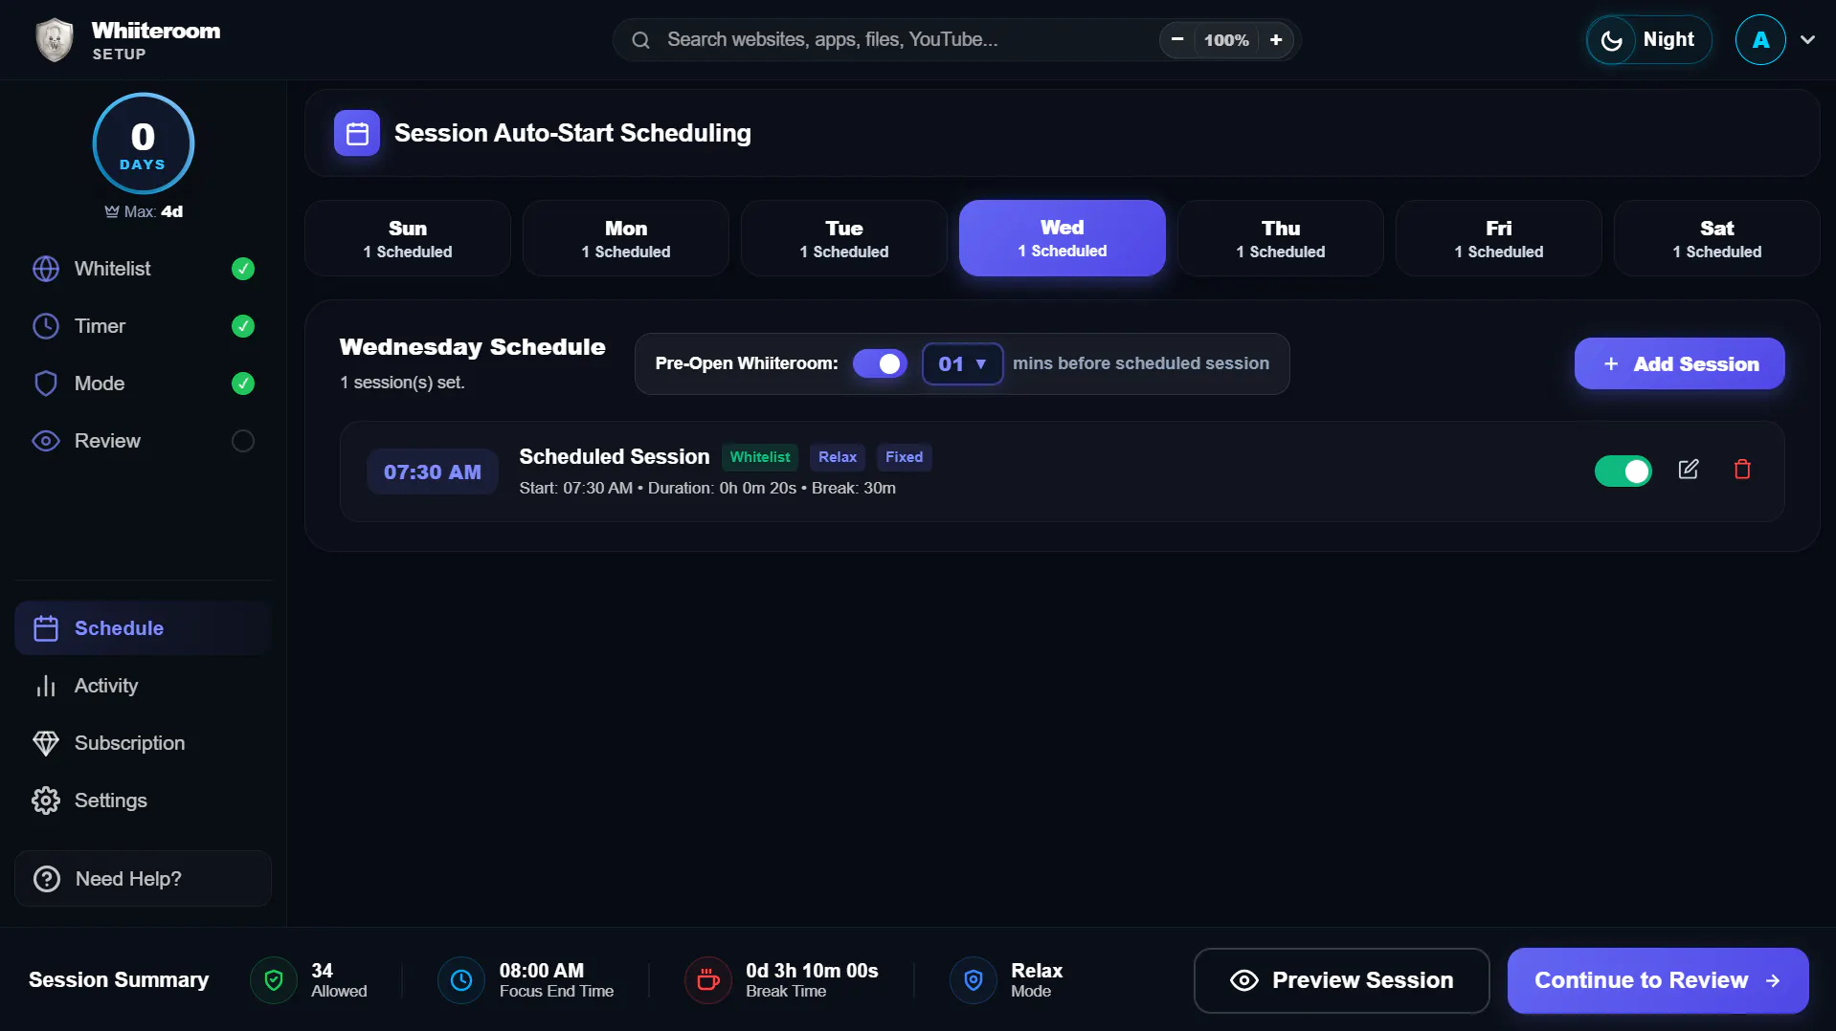Select the Sat day tab
The image size is (1836, 1031).
(x=1717, y=238)
